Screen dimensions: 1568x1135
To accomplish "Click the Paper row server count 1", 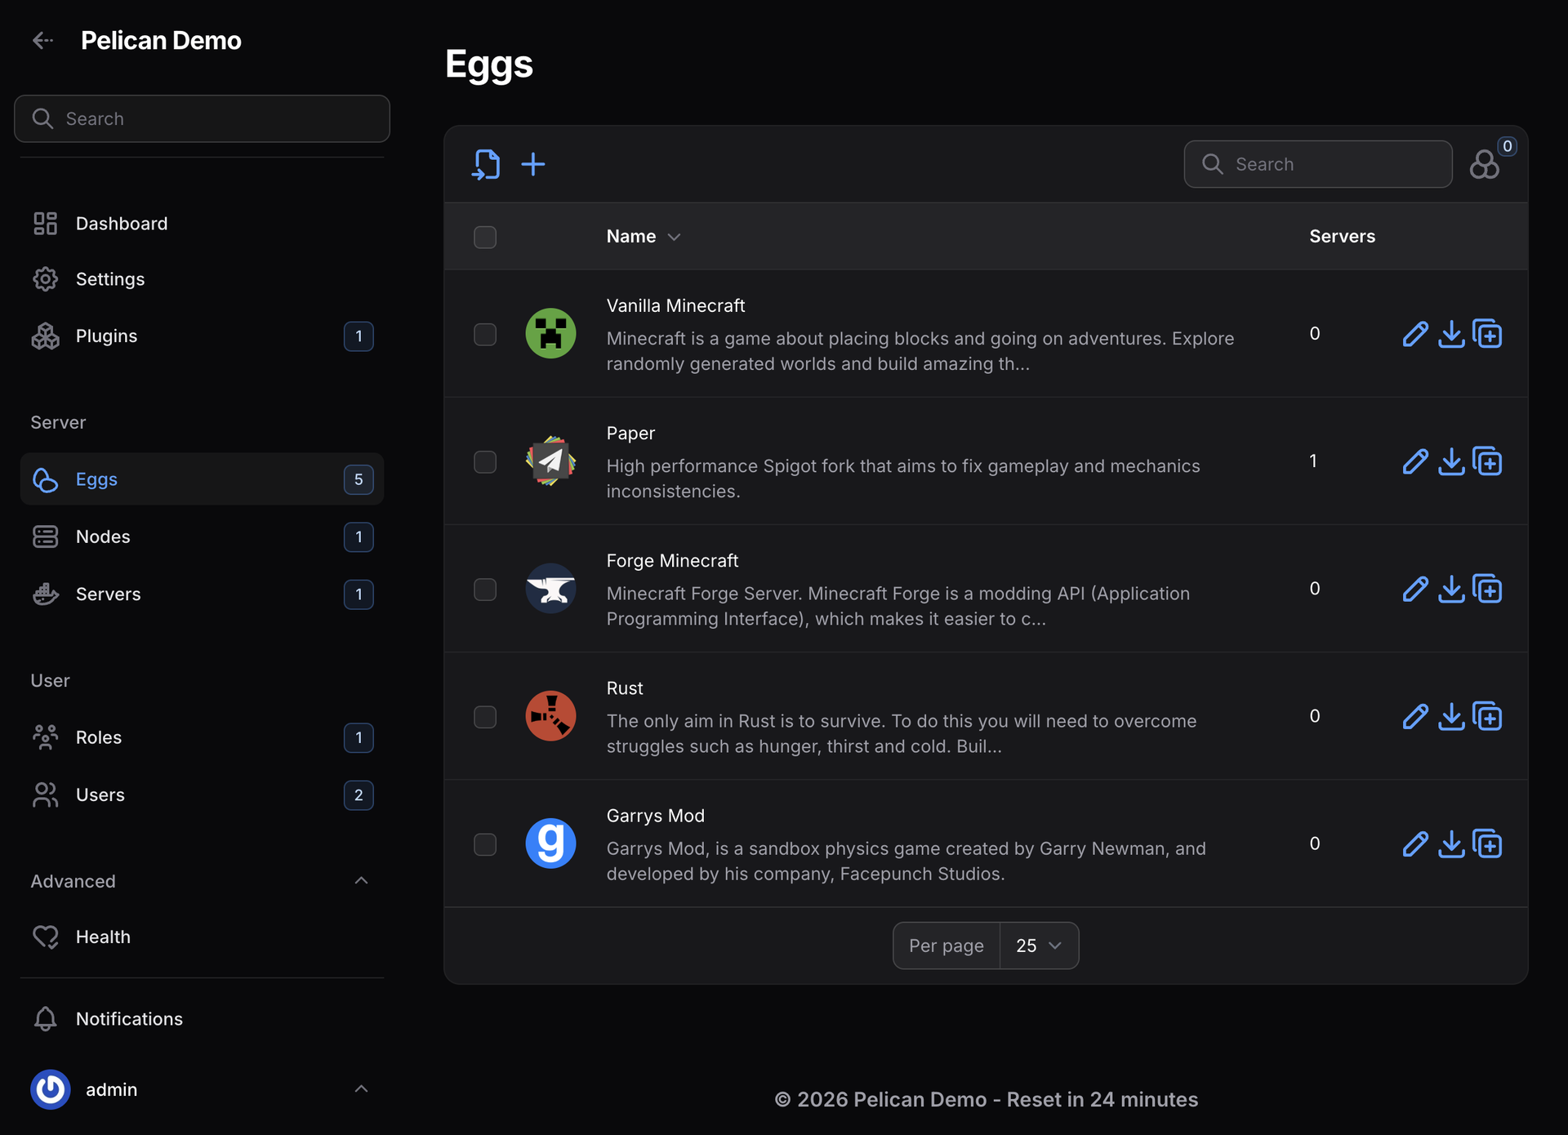I will tap(1313, 461).
